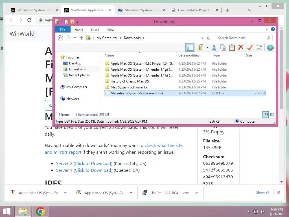Click the folder options toolbar icon
Viewport: 289px width, 217px height.
pyautogui.click(x=201, y=47)
